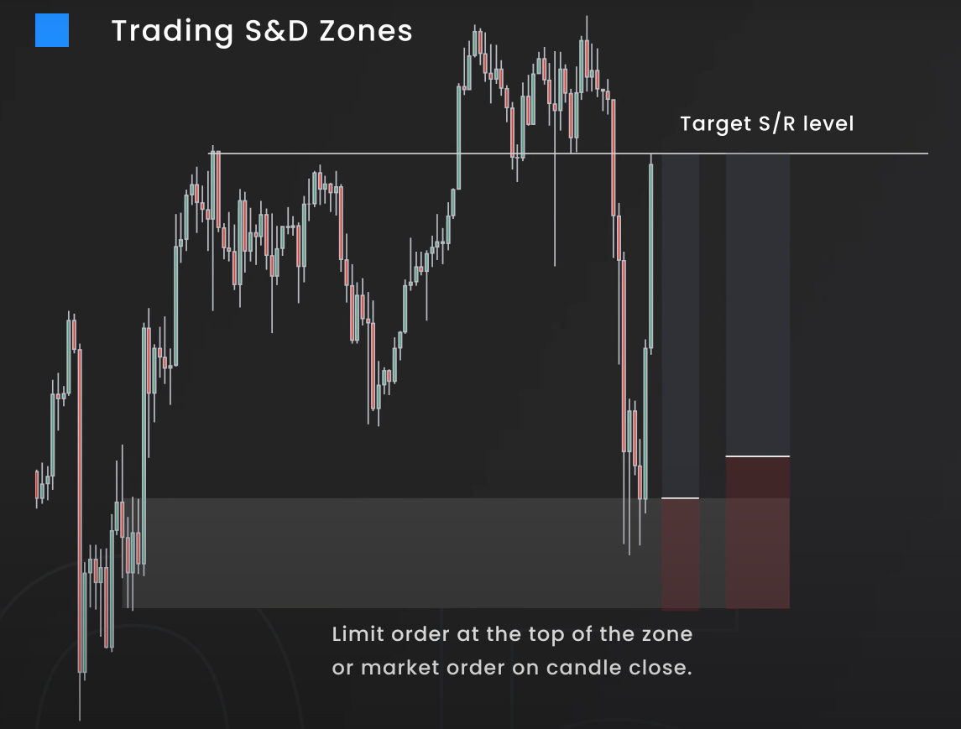
Task: Click the red candle at the S/R line's left start
Action: click(217, 189)
